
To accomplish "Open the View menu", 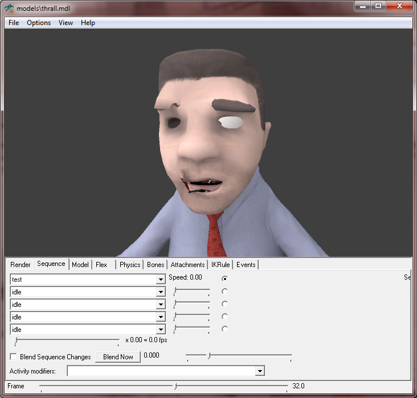I will tap(66, 23).
